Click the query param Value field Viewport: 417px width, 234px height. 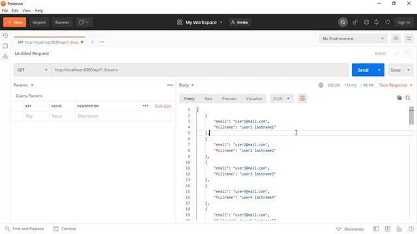(62, 116)
